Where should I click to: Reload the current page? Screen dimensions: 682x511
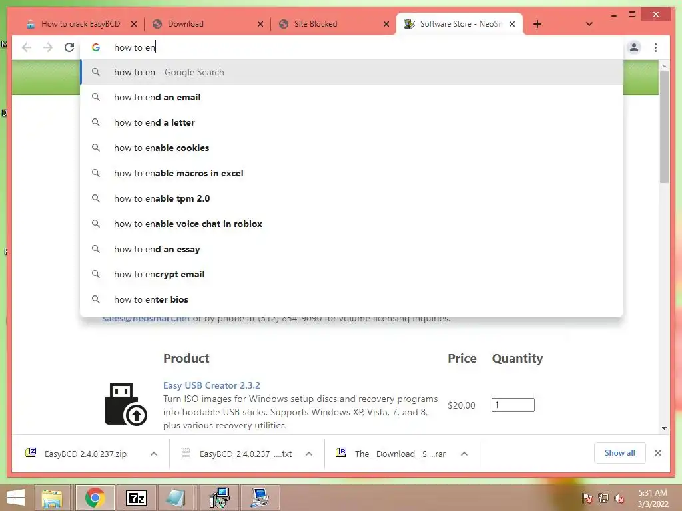pos(69,47)
